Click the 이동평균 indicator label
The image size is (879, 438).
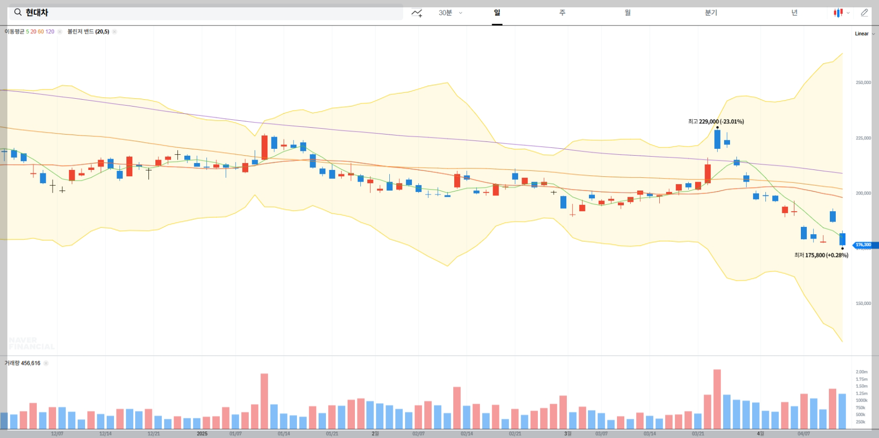tap(14, 31)
